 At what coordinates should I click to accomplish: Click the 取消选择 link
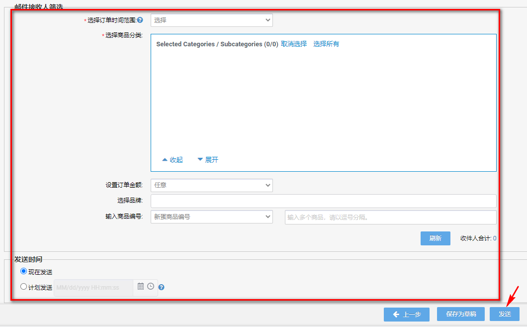point(294,44)
